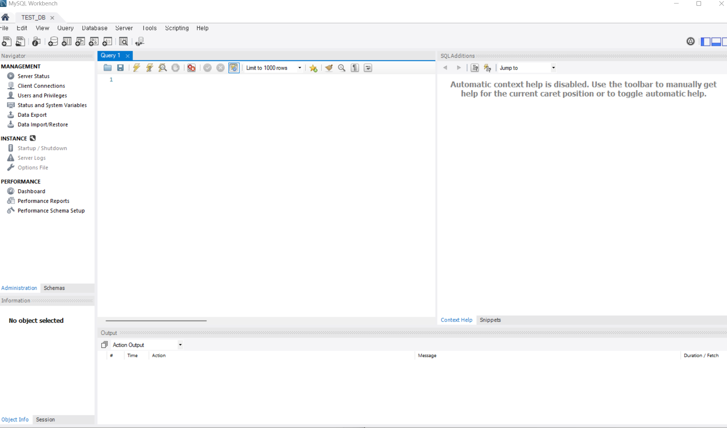
Task: Open Data Export
Action: click(32, 115)
